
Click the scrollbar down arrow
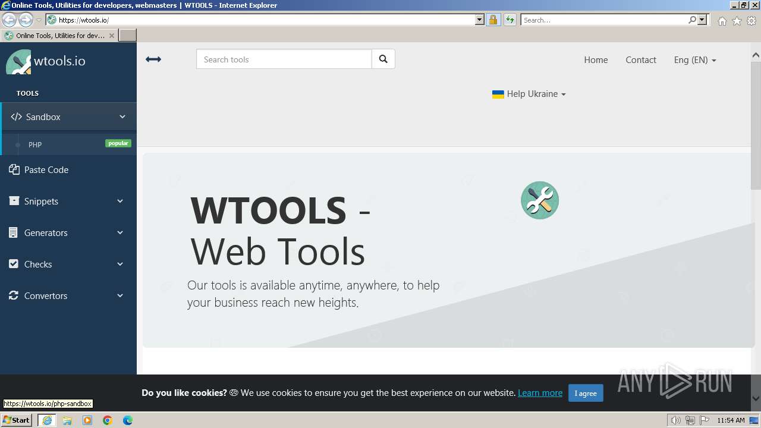point(756,398)
